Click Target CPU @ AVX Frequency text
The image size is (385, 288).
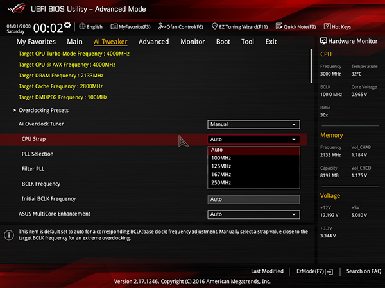click(x=67, y=65)
